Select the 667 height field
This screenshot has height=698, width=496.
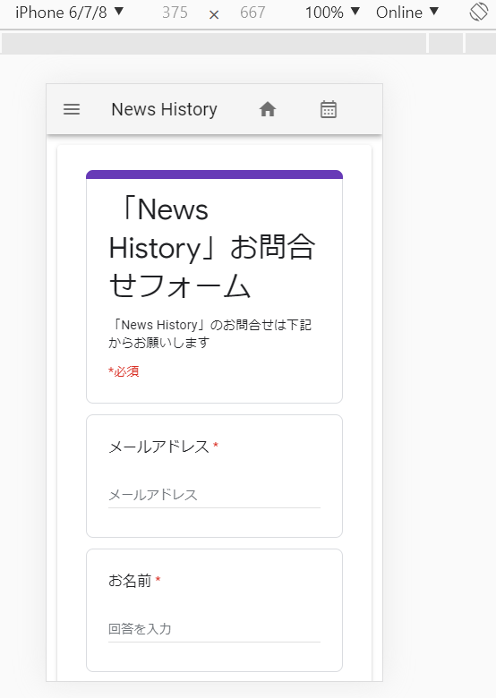tap(252, 13)
